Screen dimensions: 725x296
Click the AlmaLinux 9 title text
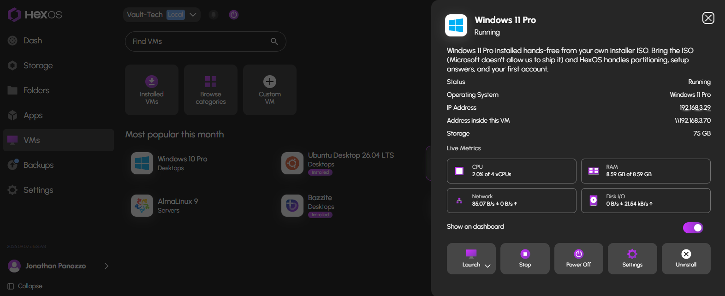tap(178, 201)
